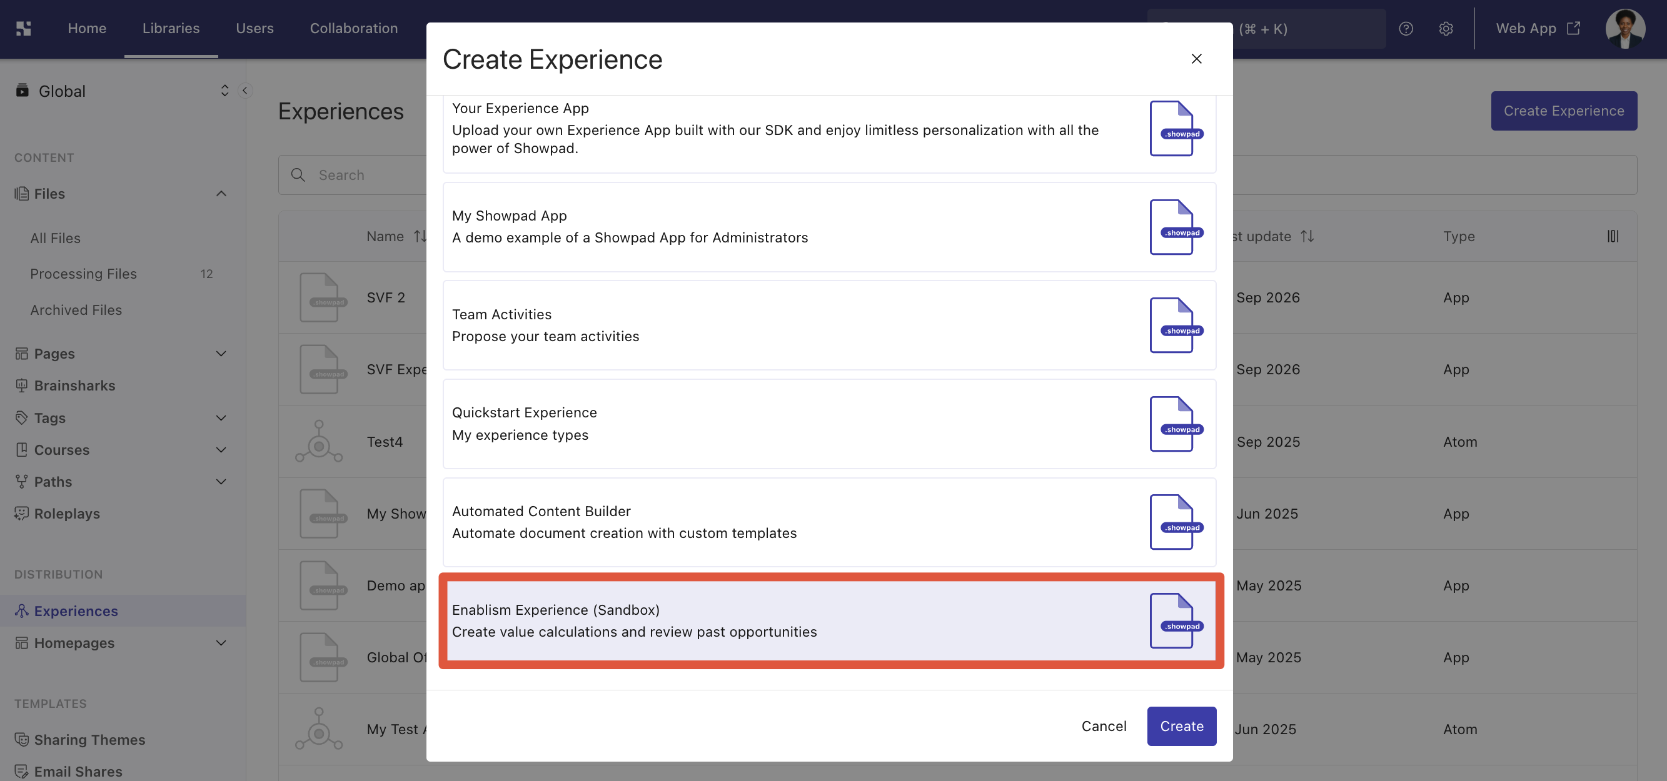Select the Quickstart Experience option
1667x781 pixels.
829,424
